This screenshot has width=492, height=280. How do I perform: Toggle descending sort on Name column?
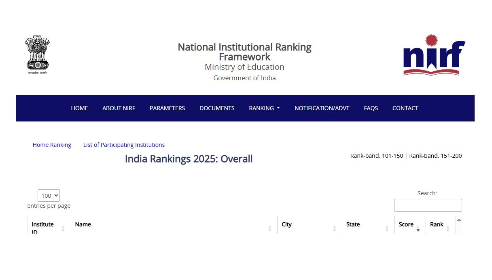pyautogui.click(x=270, y=230)
